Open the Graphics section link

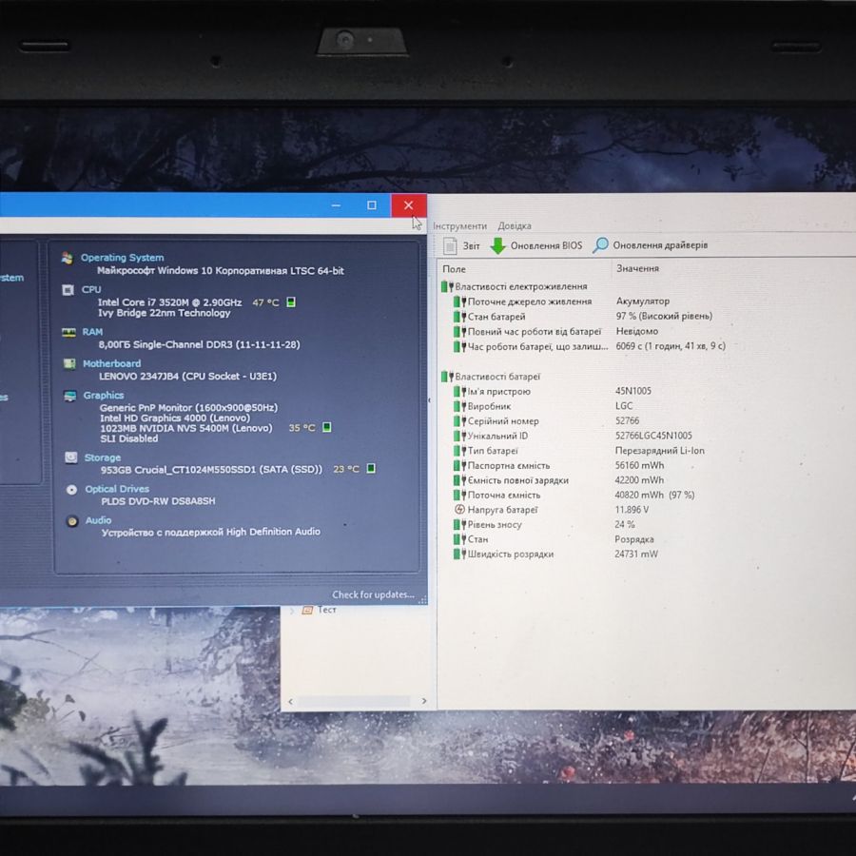[x=104, y=396]
